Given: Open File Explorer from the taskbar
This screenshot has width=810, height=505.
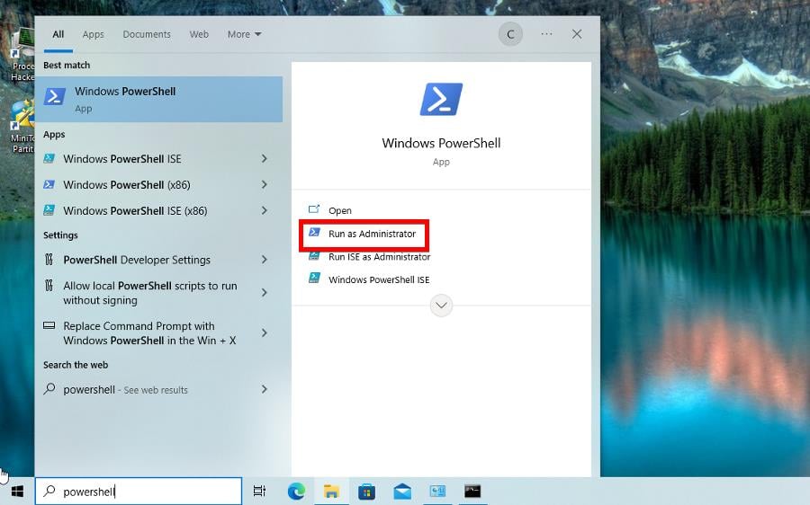Looking at the screenshot, I should point(331,492).
